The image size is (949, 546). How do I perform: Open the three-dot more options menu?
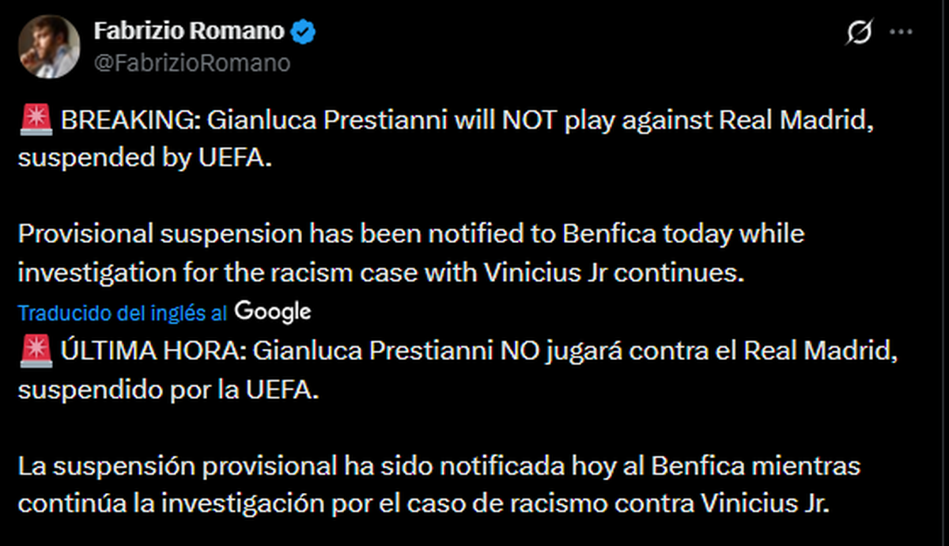902,32
